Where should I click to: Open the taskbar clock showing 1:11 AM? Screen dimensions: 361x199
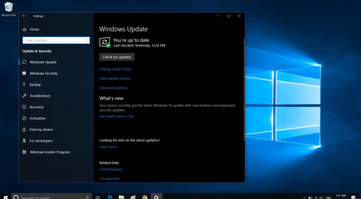pyautogui.click(x=341, y=196)
